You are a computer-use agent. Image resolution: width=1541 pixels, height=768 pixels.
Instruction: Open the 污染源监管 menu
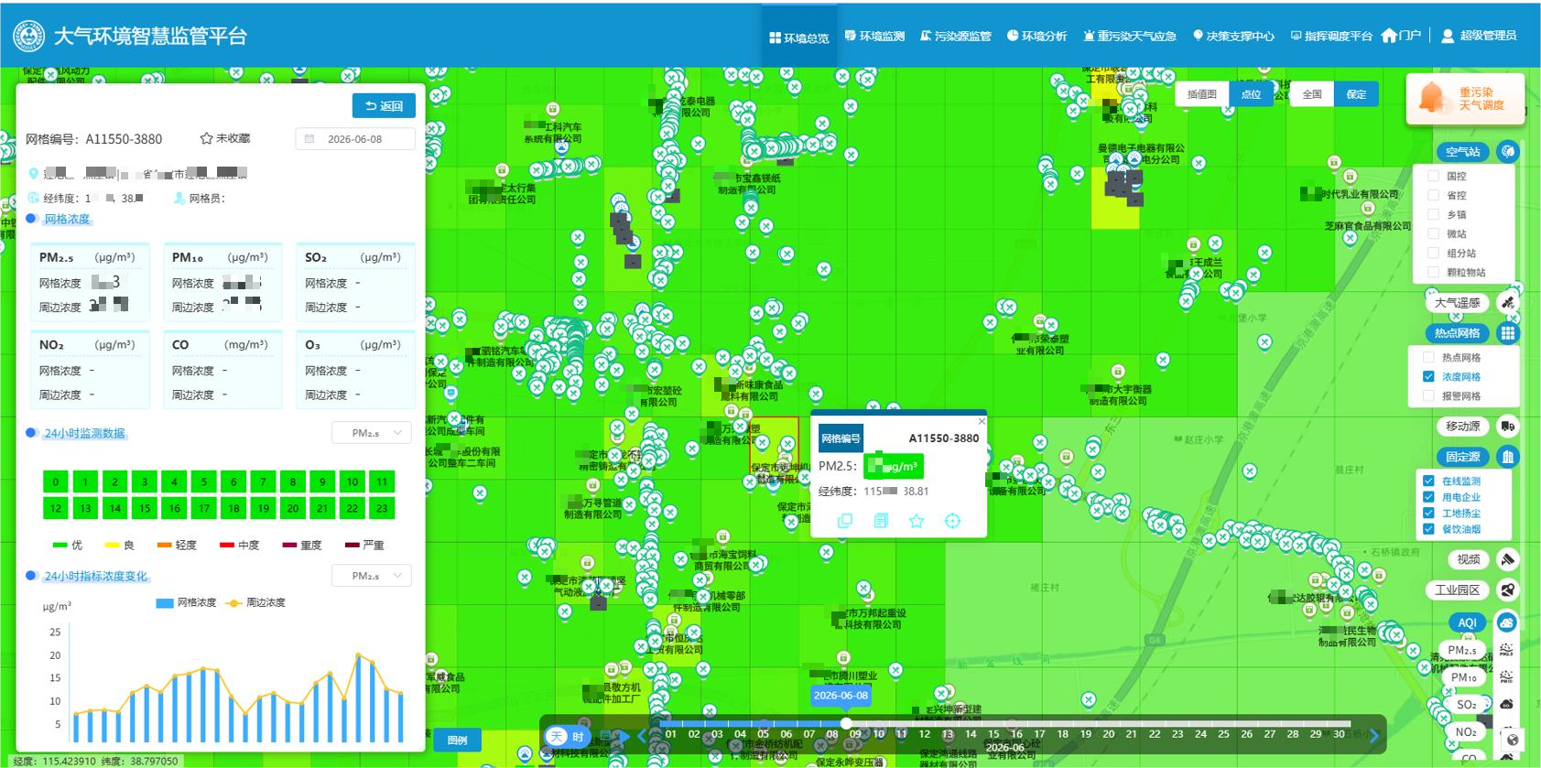[x=956, y=36]
